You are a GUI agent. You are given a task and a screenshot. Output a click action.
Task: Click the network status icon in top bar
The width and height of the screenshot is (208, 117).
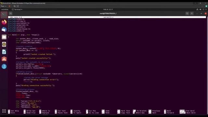pyautogui.click(x=197, y=9)
